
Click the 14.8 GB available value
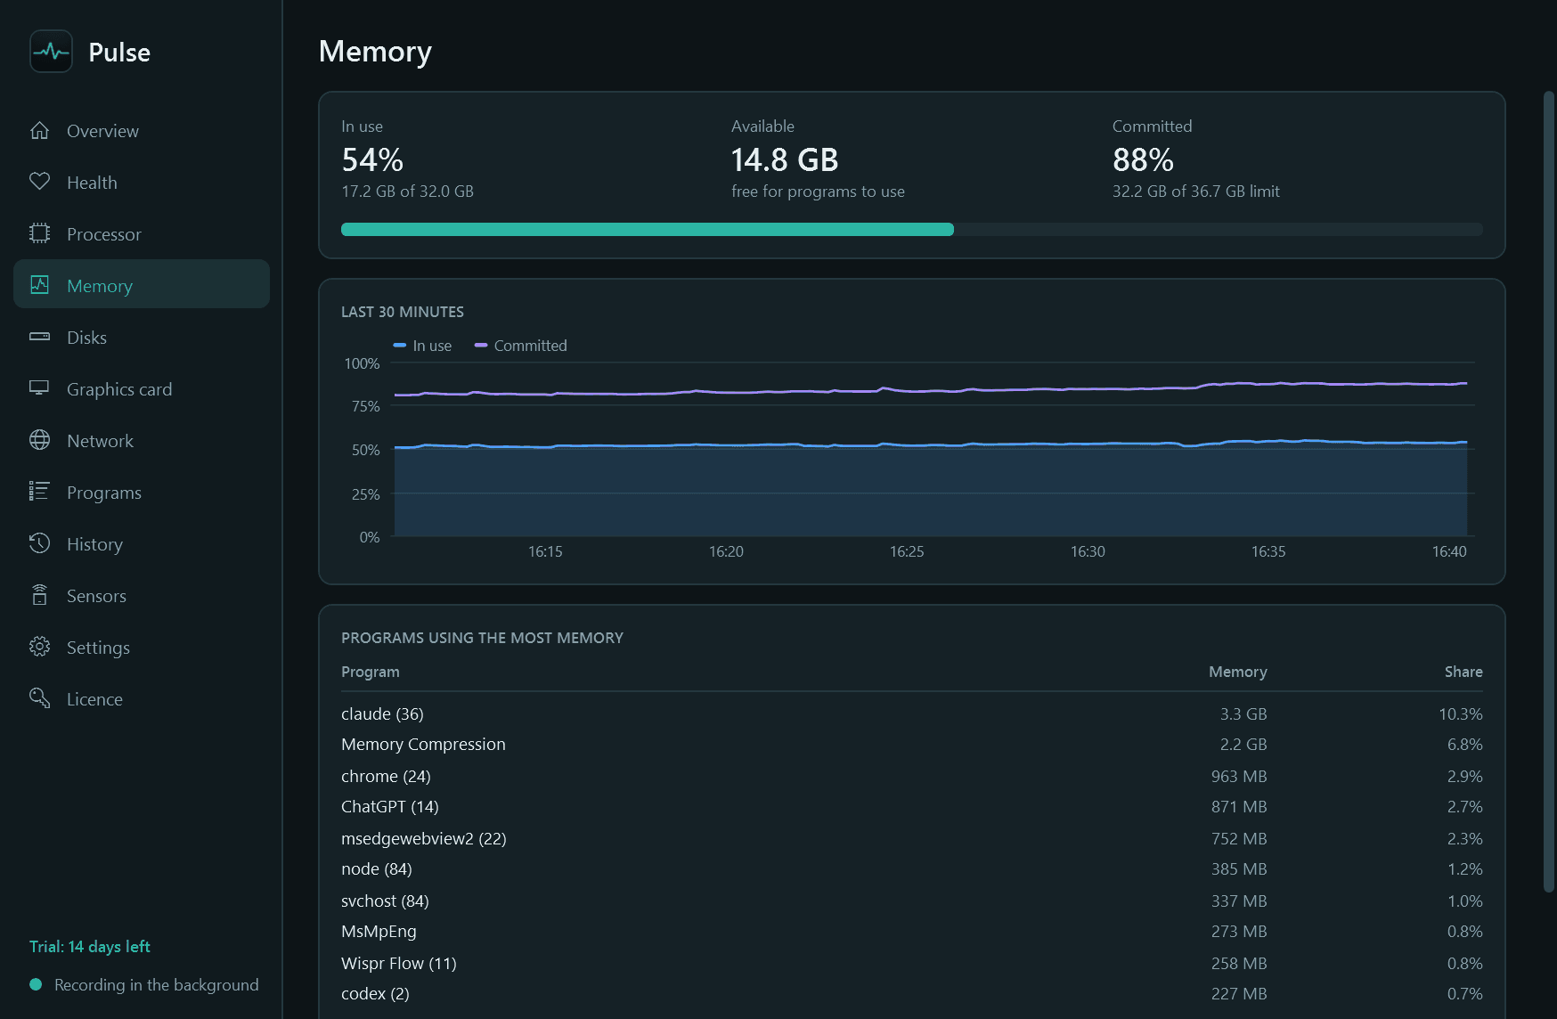click(x=785, y=160)
